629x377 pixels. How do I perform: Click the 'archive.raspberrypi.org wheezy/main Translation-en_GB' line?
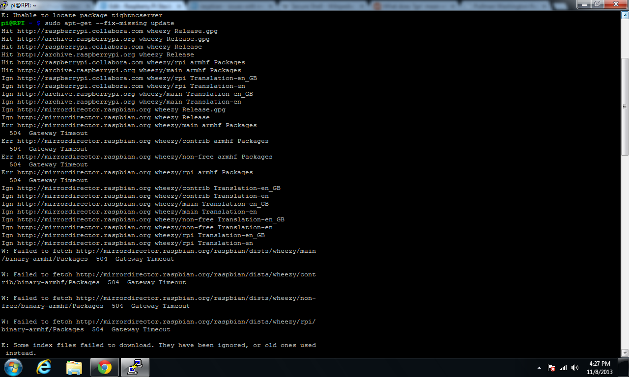[x=127, y=94]
